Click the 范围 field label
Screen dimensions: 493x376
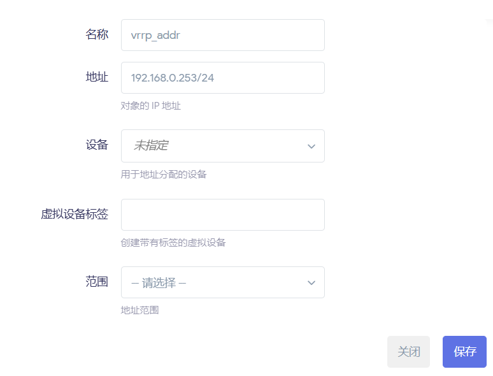(97, 281)
